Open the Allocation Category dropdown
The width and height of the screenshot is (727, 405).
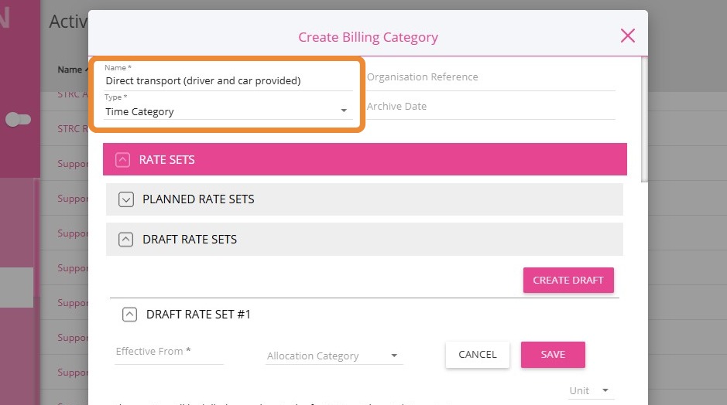click(333, 356)
